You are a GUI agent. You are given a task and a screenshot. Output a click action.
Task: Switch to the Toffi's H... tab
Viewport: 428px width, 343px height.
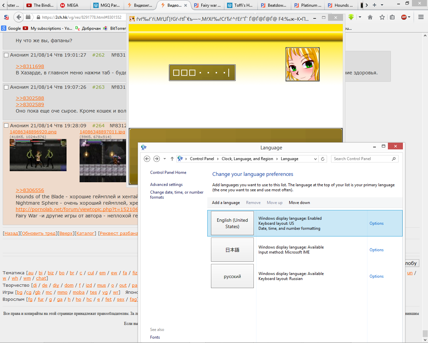tap(240, 5)
